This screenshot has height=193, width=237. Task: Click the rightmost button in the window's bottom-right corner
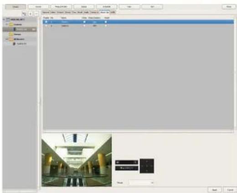[230, 190]
